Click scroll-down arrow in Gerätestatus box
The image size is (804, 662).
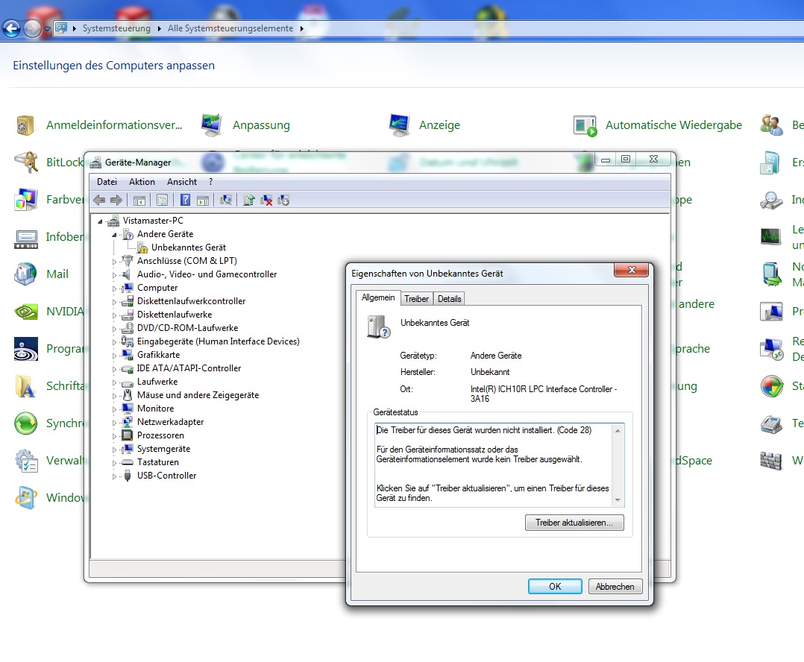618,499
